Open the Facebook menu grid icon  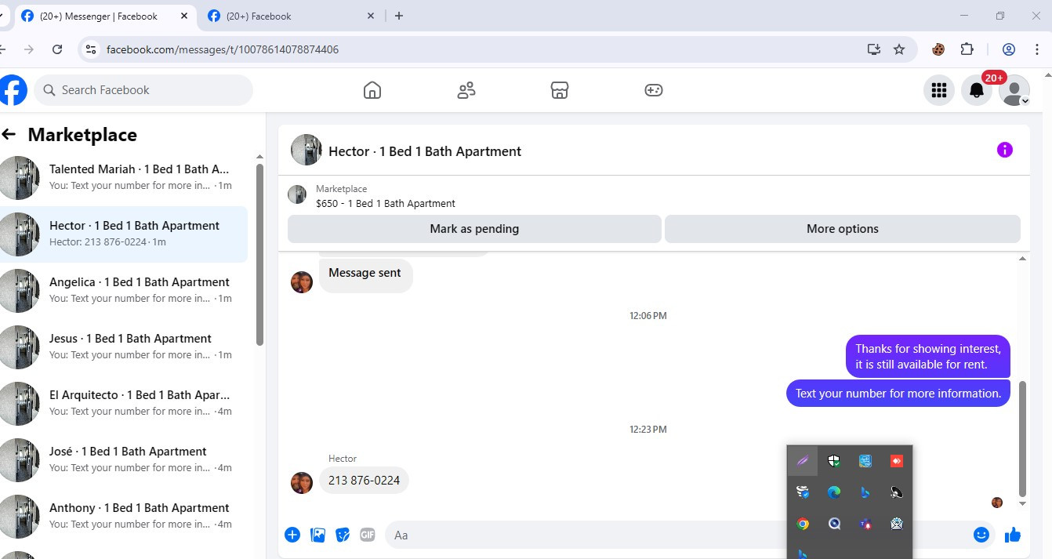click(939, 90)
